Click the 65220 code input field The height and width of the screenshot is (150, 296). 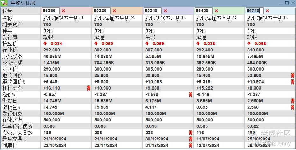click(x=102, y=11)
